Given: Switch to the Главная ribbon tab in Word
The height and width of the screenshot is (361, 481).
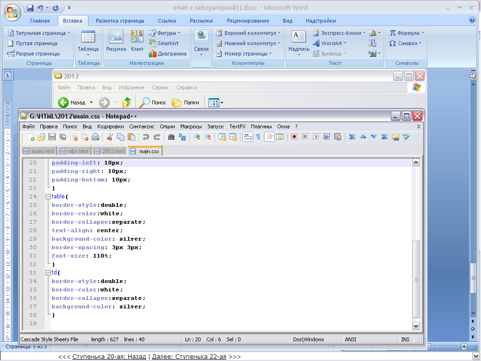Looking at the screenshot, I should click(40, 21).
